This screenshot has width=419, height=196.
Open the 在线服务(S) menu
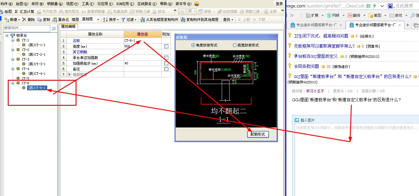point(147,4)
